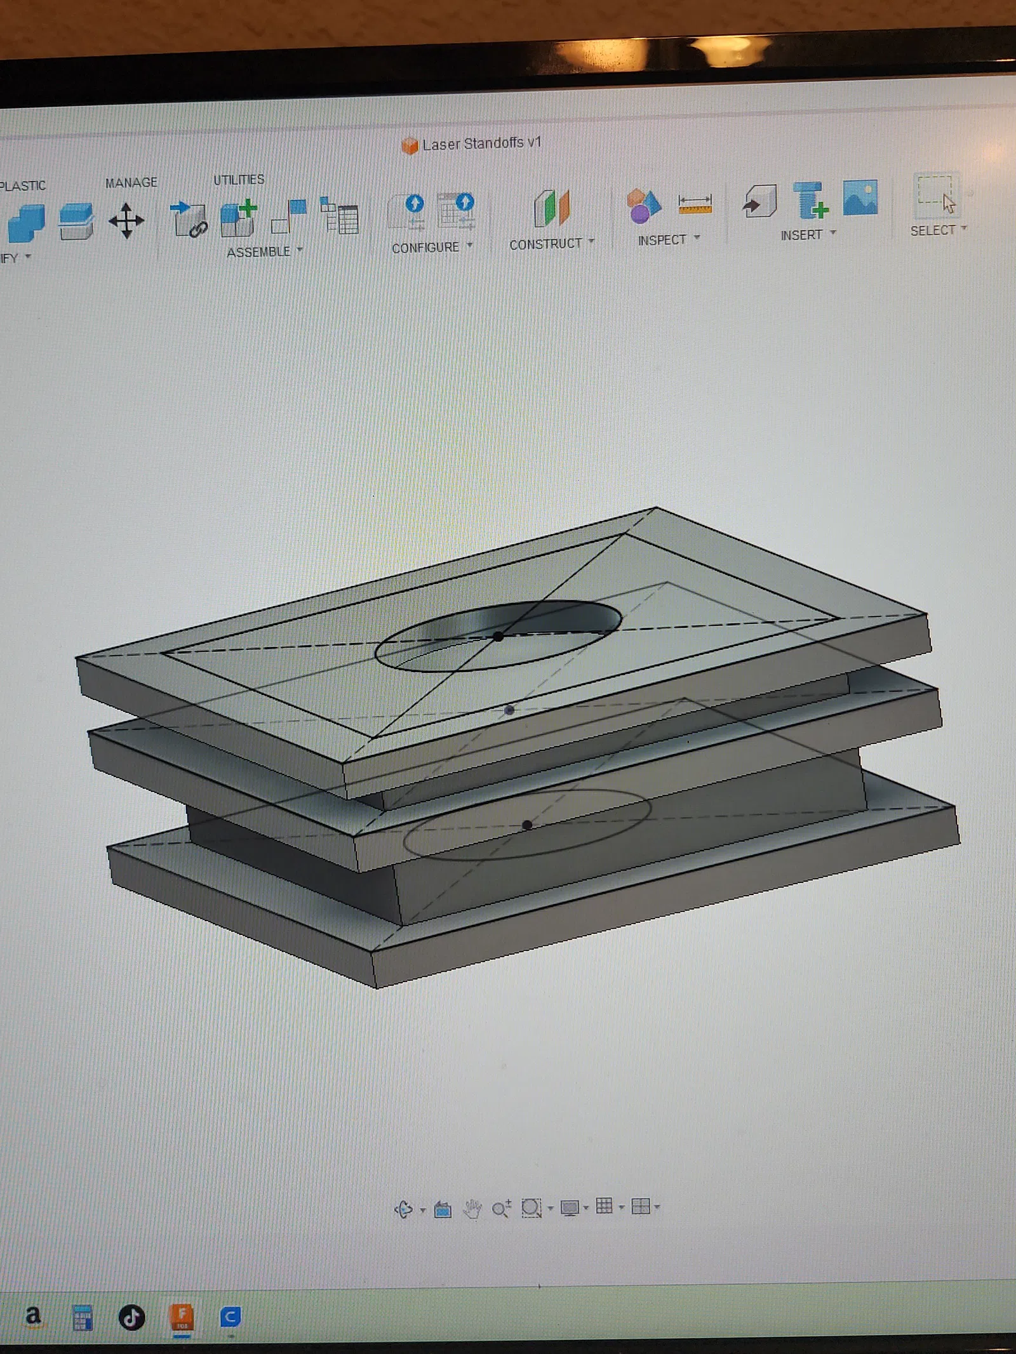Open the Configuration Table icon

click(455, 210)
